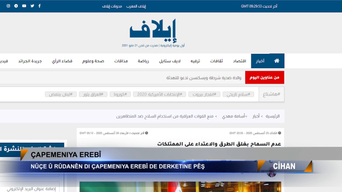Click the أسامة مهدي breadcrumb link
The height and width of the screenshot is (192, 342).
pyautogui.click(x=234, y=116)
